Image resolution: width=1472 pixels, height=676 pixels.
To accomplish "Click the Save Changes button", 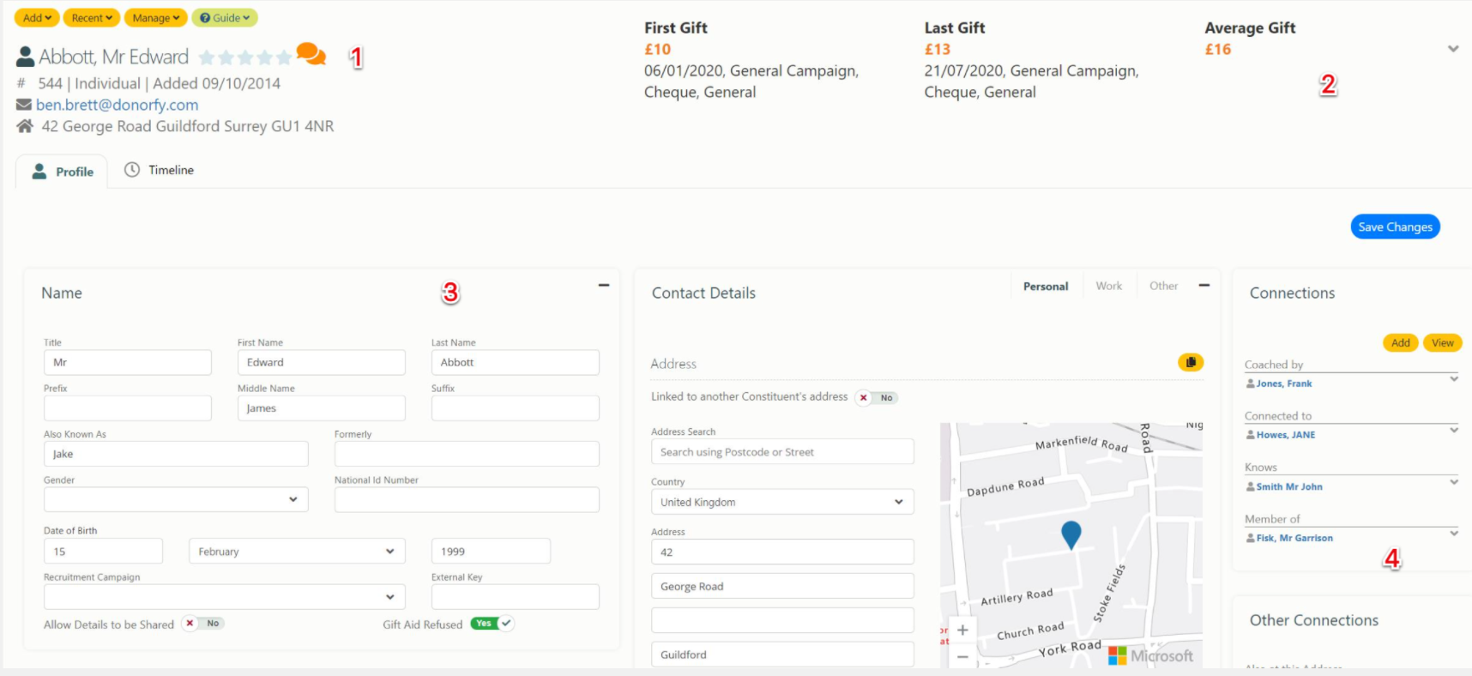I will (x=1396, y=226).
